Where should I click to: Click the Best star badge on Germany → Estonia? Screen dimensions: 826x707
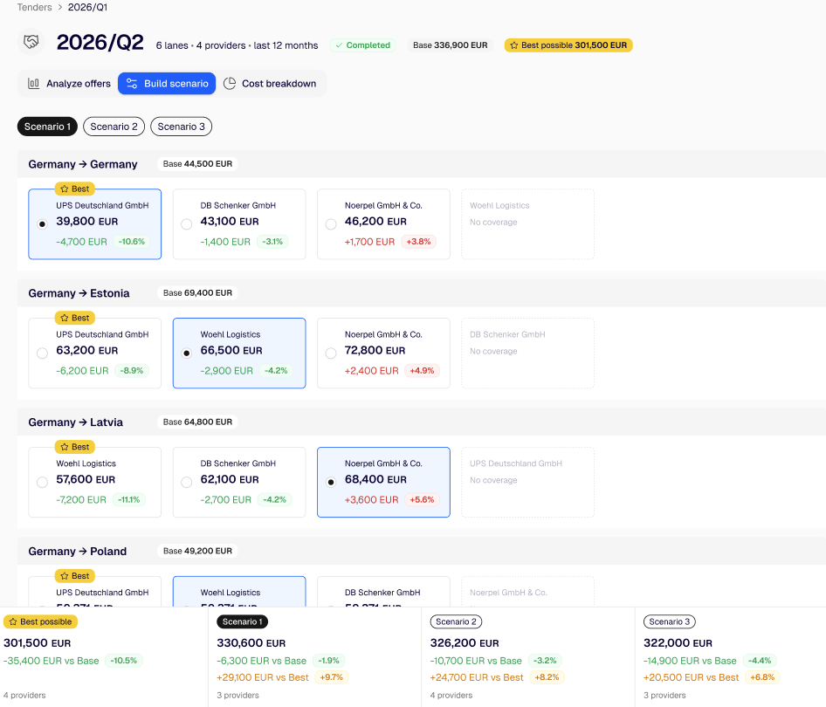click(x=75, y=318)
